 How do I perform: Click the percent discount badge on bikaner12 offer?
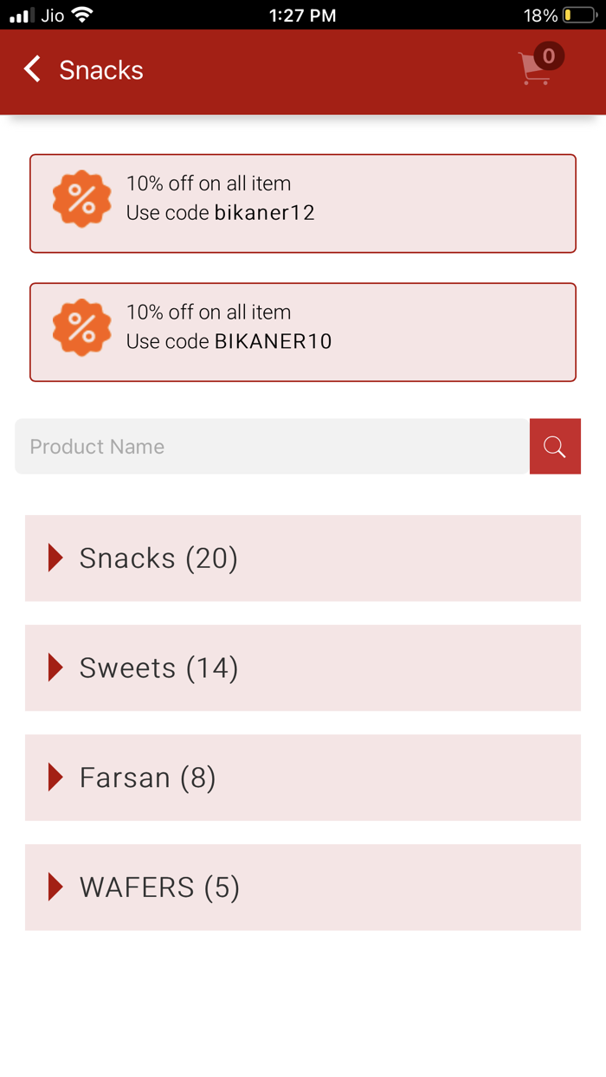[x=81, y=198]
